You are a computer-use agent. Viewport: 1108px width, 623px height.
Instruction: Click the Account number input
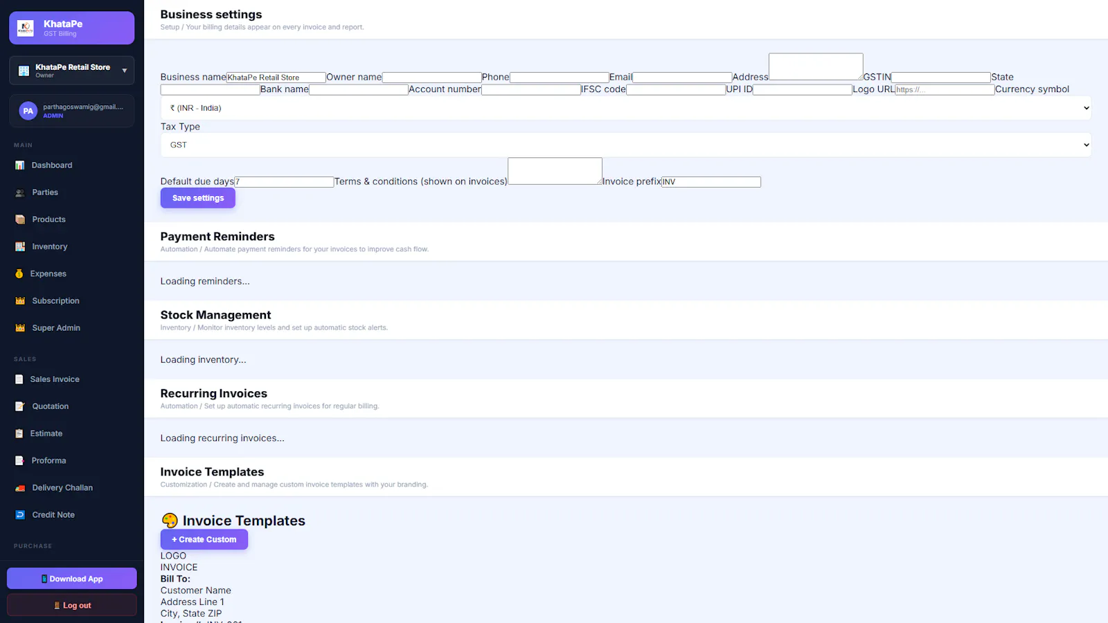(531, 90)
